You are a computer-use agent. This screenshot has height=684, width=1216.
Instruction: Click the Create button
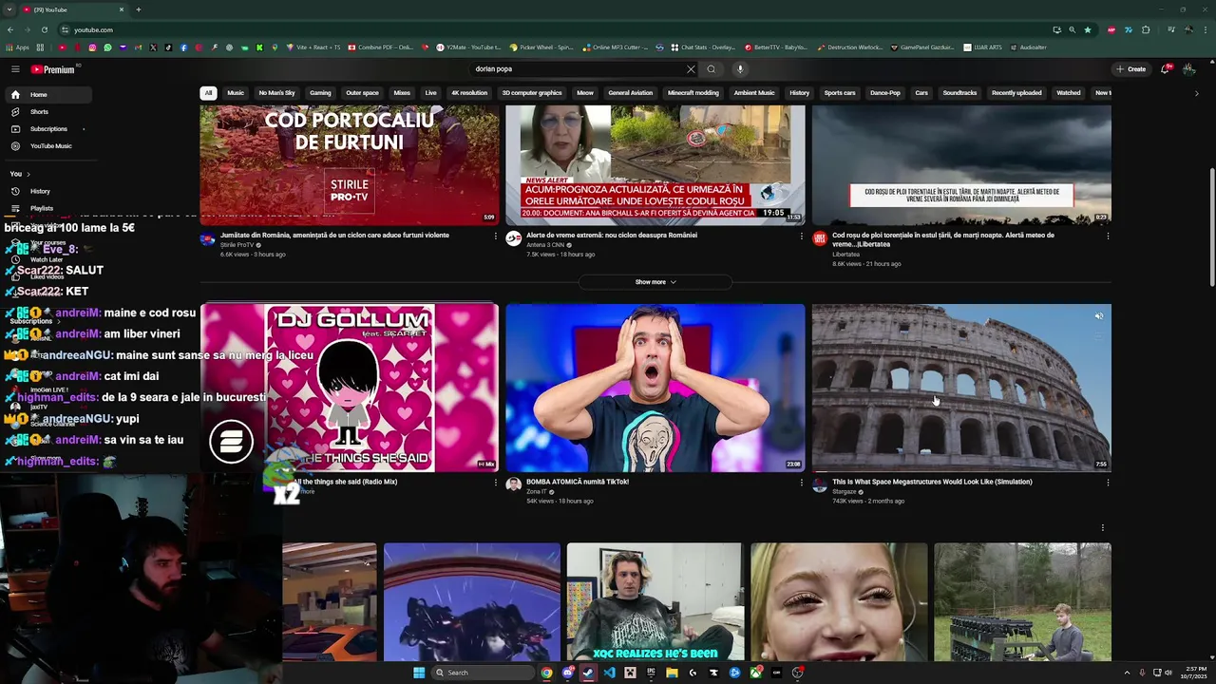(1131, 69)
